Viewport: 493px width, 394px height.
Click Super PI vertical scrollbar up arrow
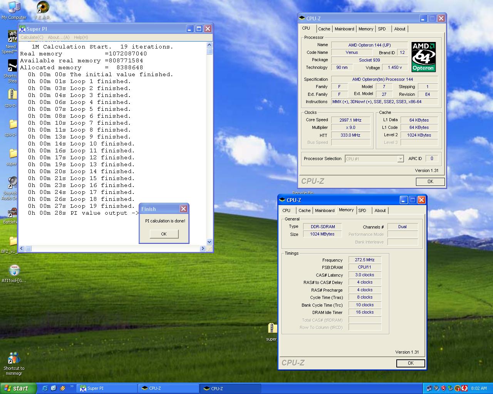[210, 45]
